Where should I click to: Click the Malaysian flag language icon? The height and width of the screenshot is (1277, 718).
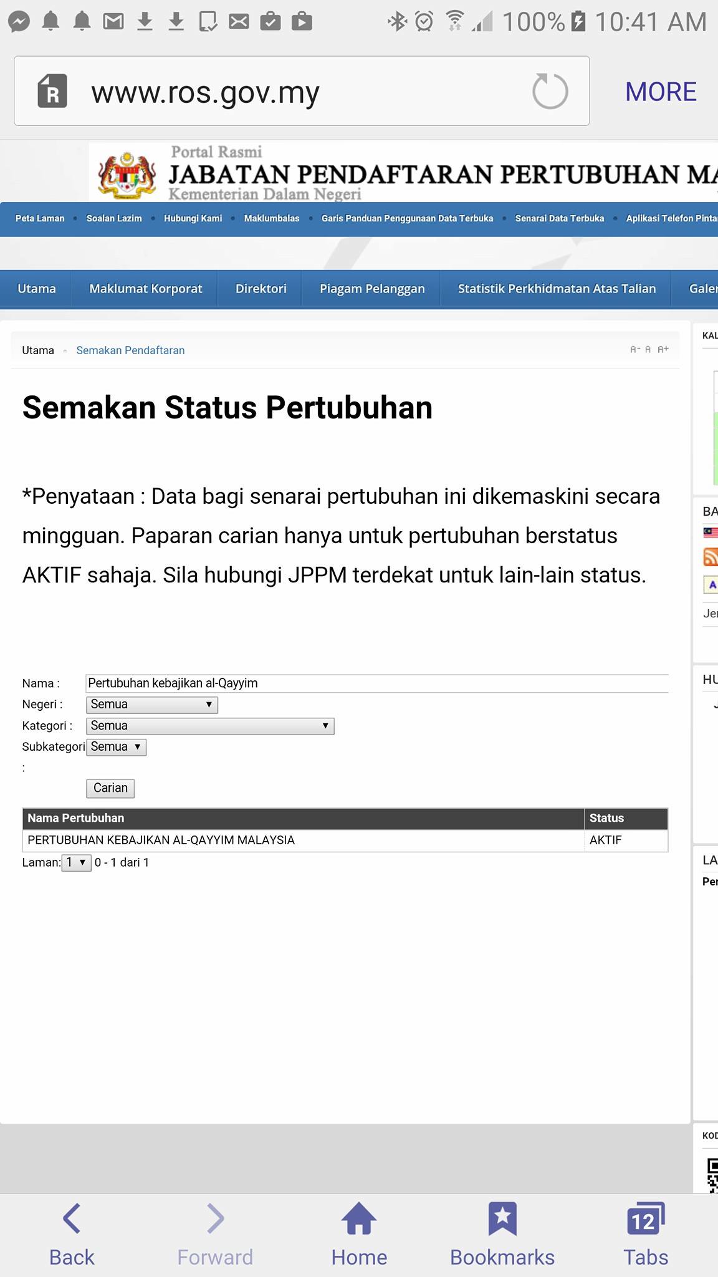pyautogui.click(x=711, y=532)
